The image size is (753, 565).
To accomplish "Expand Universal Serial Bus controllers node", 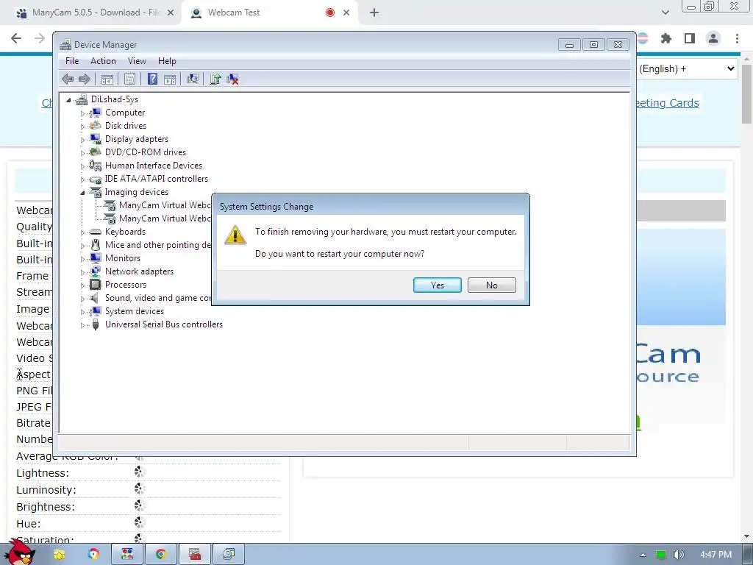I will (82, 325).
